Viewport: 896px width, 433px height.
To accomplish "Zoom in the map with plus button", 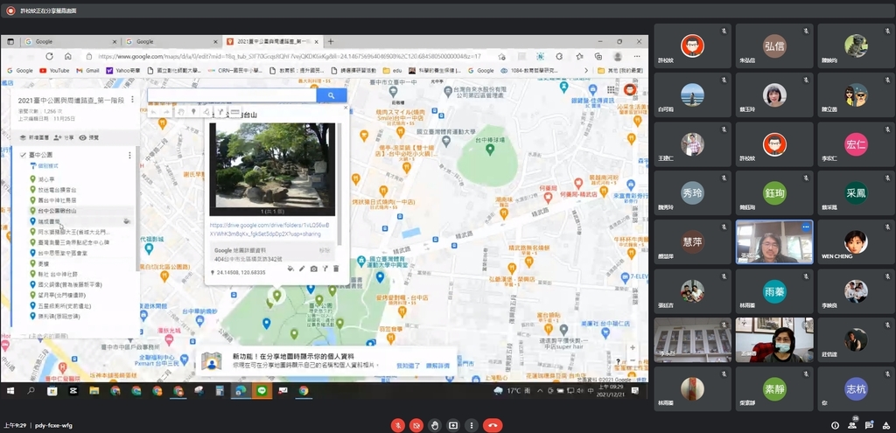I will [x=633, y=347].
